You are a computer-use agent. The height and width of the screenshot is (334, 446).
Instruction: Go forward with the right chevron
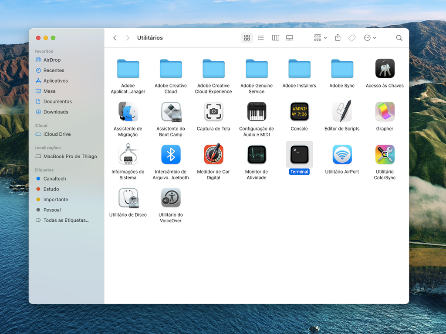click(x=128, y=38)
